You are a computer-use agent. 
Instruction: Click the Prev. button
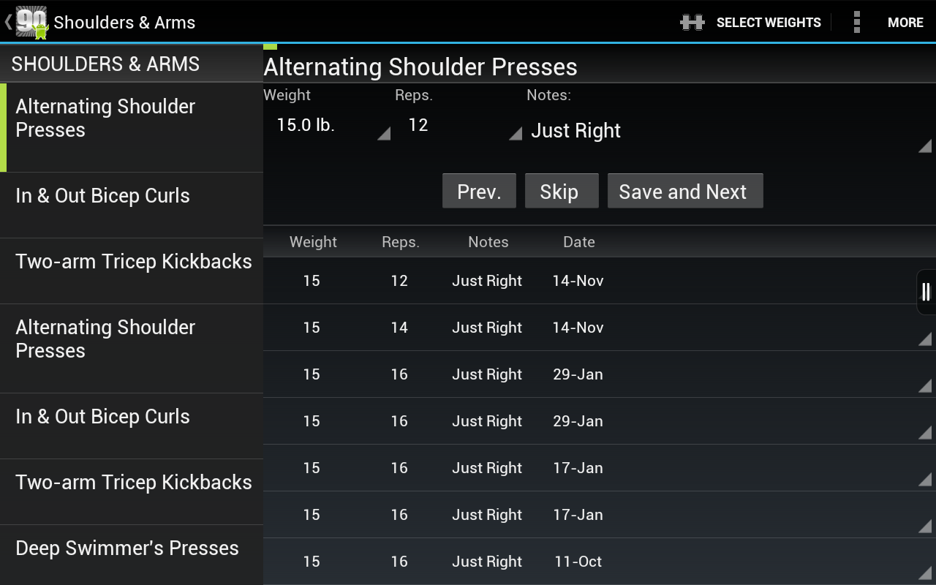[x=479, y=192]
